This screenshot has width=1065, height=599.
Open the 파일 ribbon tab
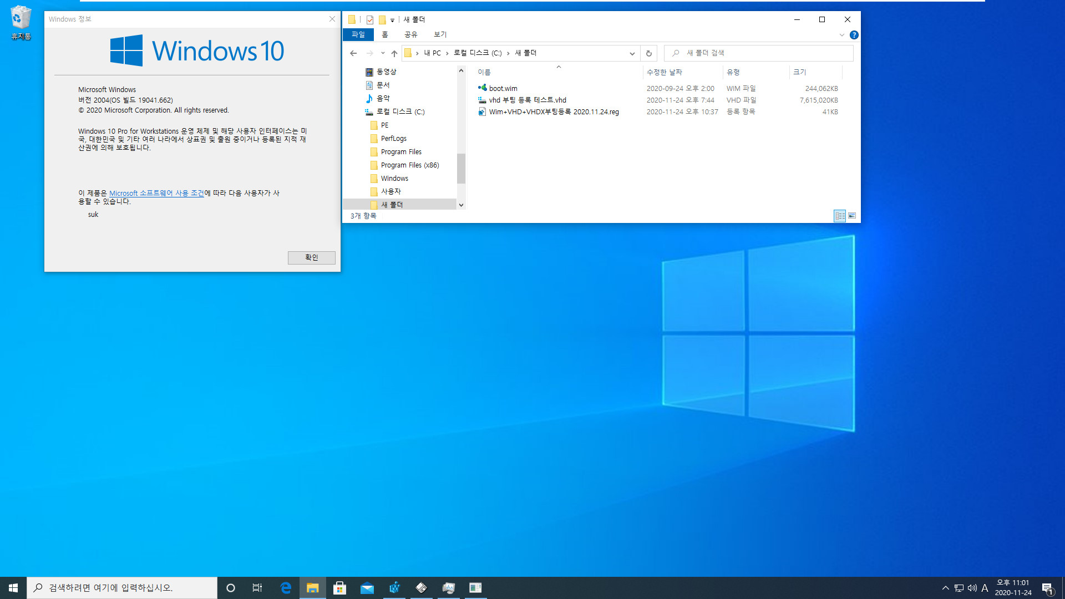coord(358,34)
